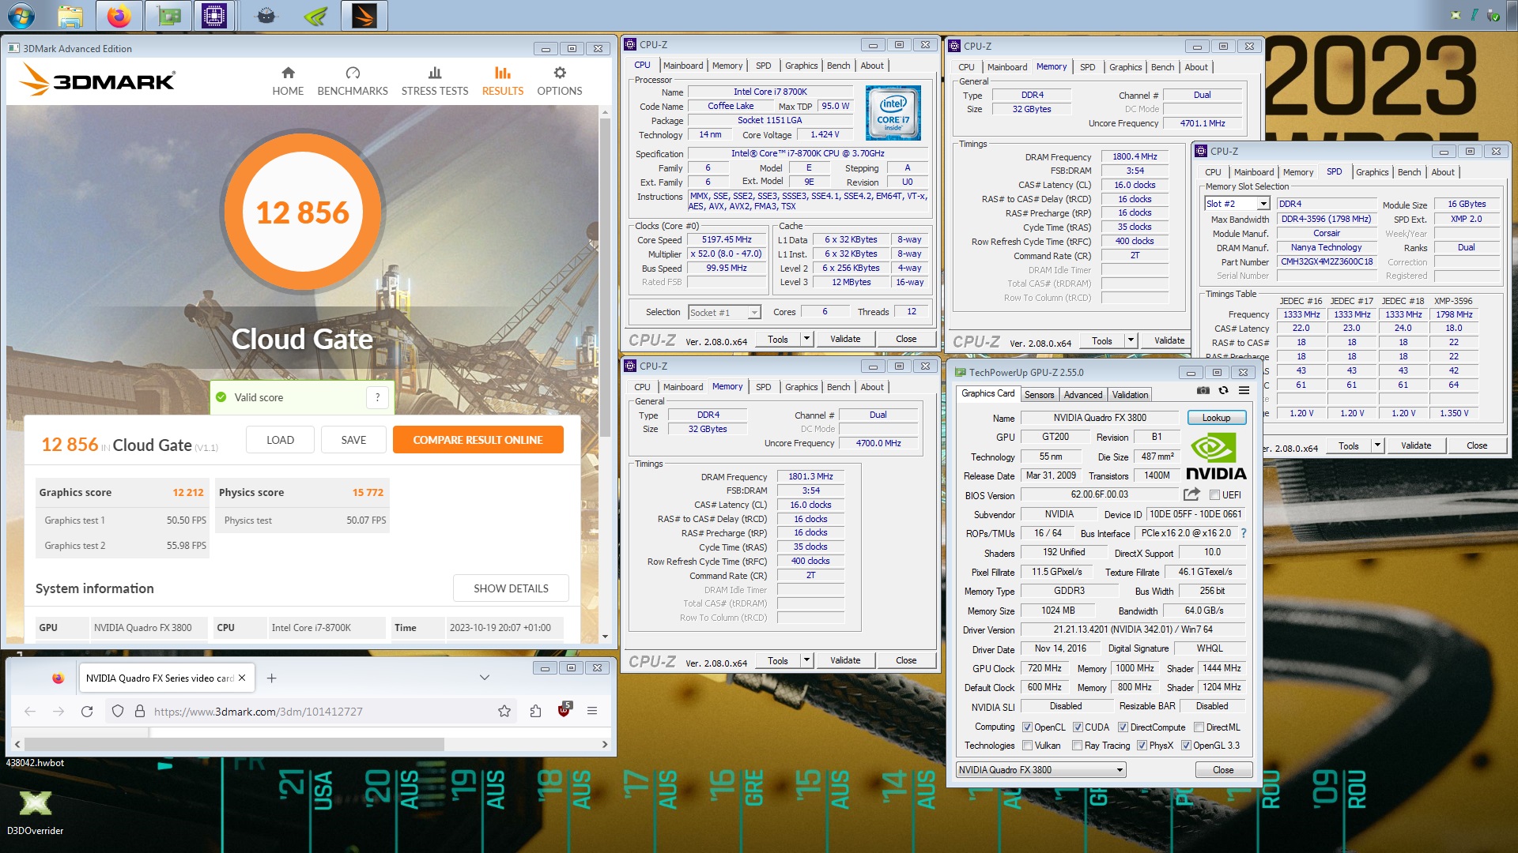Switch to the Sensors tab in GPU-Z

pos(1039,395)
